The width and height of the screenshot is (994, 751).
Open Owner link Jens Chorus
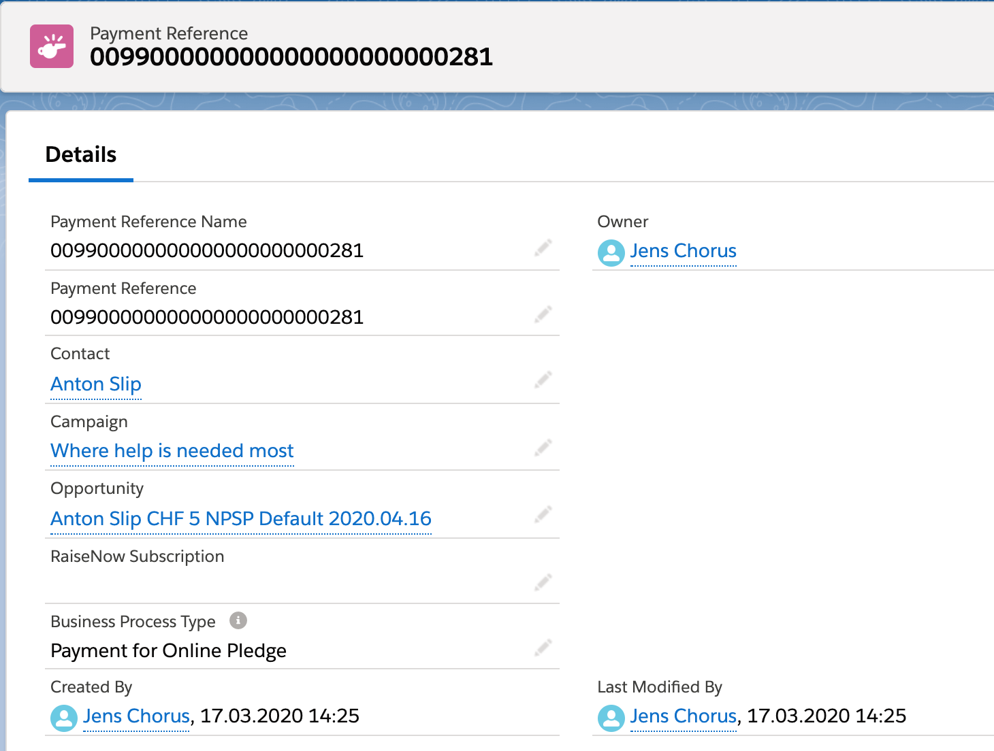point(683,251)
